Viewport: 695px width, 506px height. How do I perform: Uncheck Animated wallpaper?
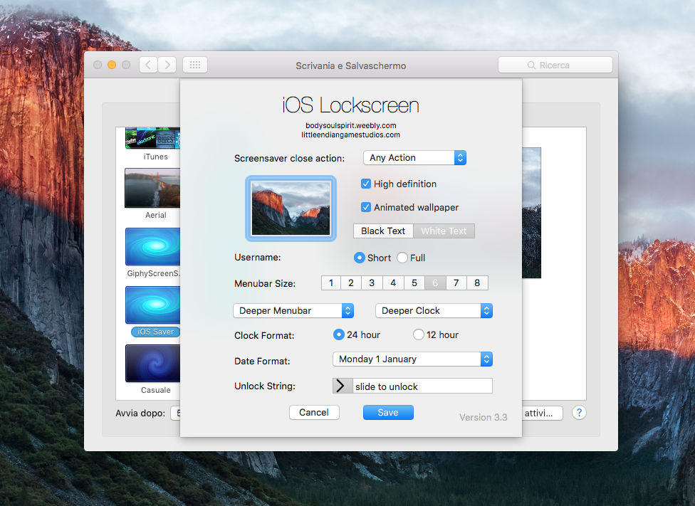click(365, 207)
